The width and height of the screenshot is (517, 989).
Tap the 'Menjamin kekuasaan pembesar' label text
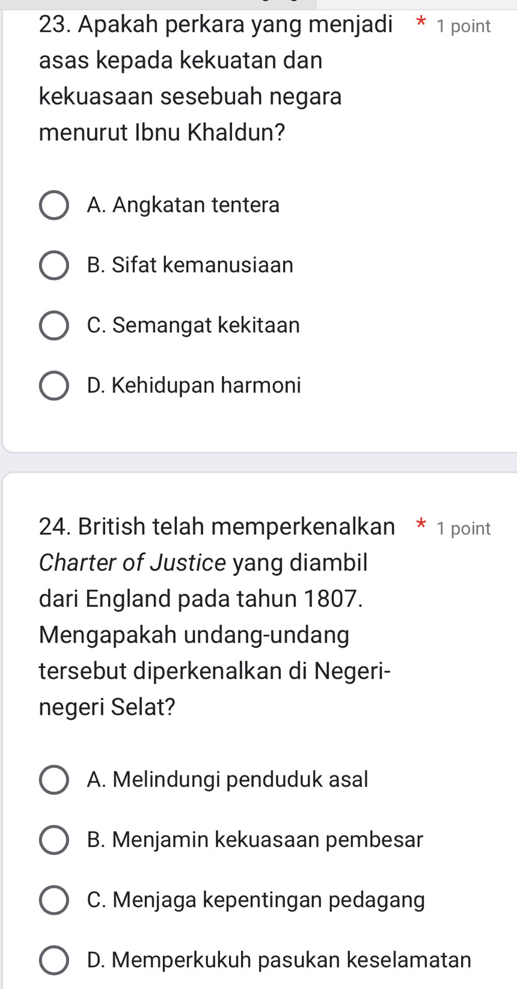pos(255,840)
